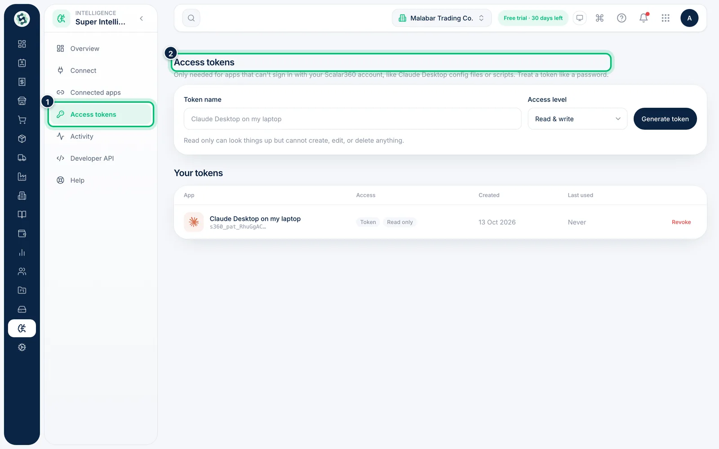Open the Help menu item
The width and height of the screenshot is (719, 449).
[101, 180]
